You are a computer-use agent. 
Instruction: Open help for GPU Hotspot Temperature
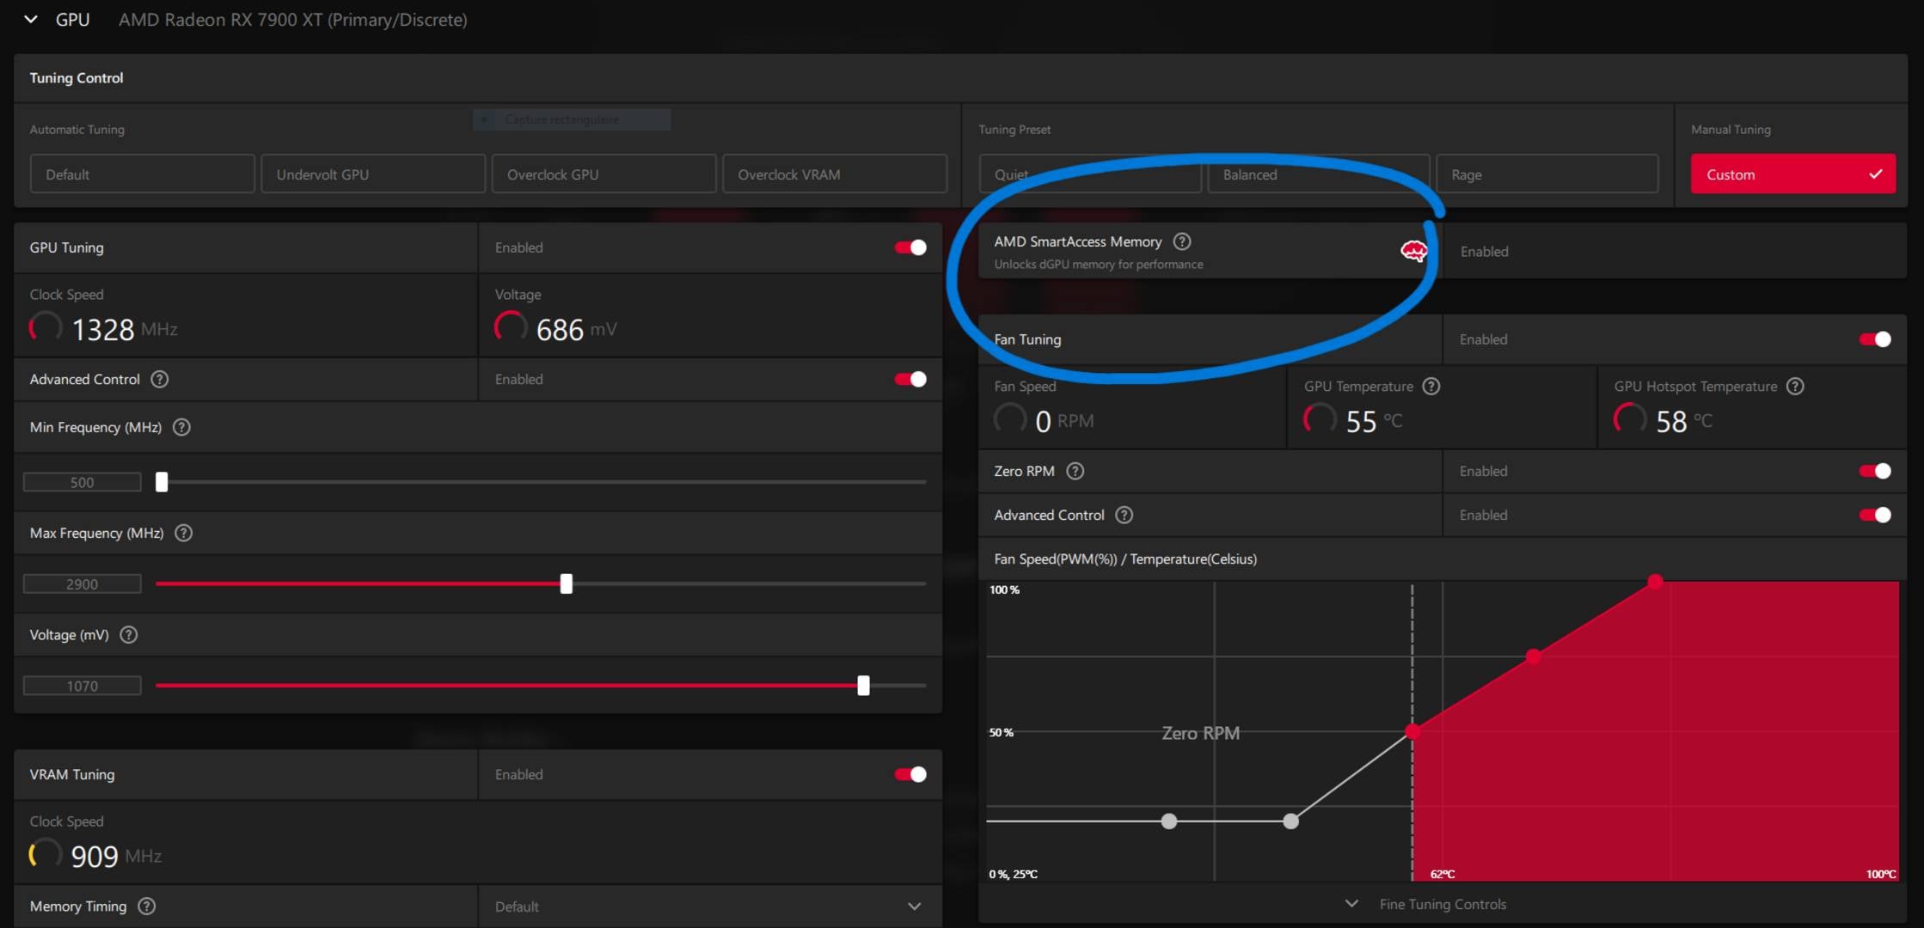tap(1795, 386)
